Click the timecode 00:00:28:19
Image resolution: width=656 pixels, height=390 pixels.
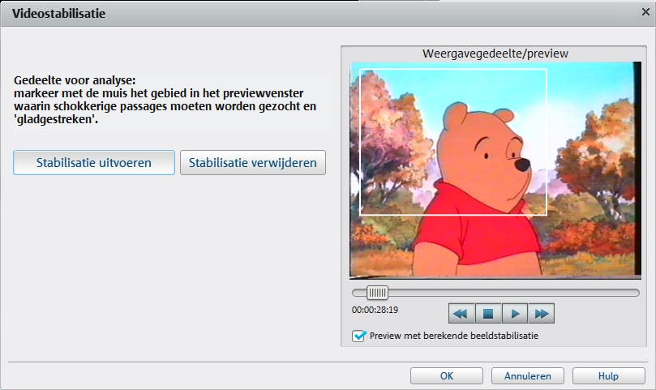pyautogui.click(x=375, y=310)
